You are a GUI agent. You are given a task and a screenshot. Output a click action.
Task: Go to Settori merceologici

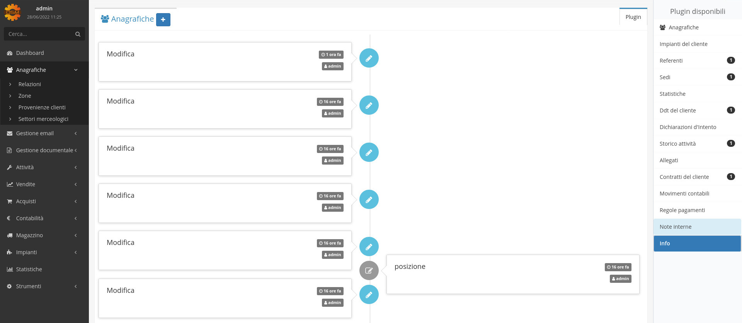tap(43, 119)
